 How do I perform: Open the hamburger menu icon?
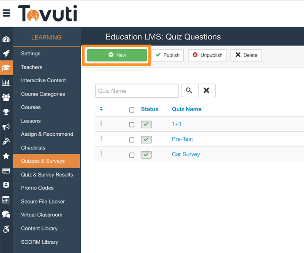(x=7, y=13)
